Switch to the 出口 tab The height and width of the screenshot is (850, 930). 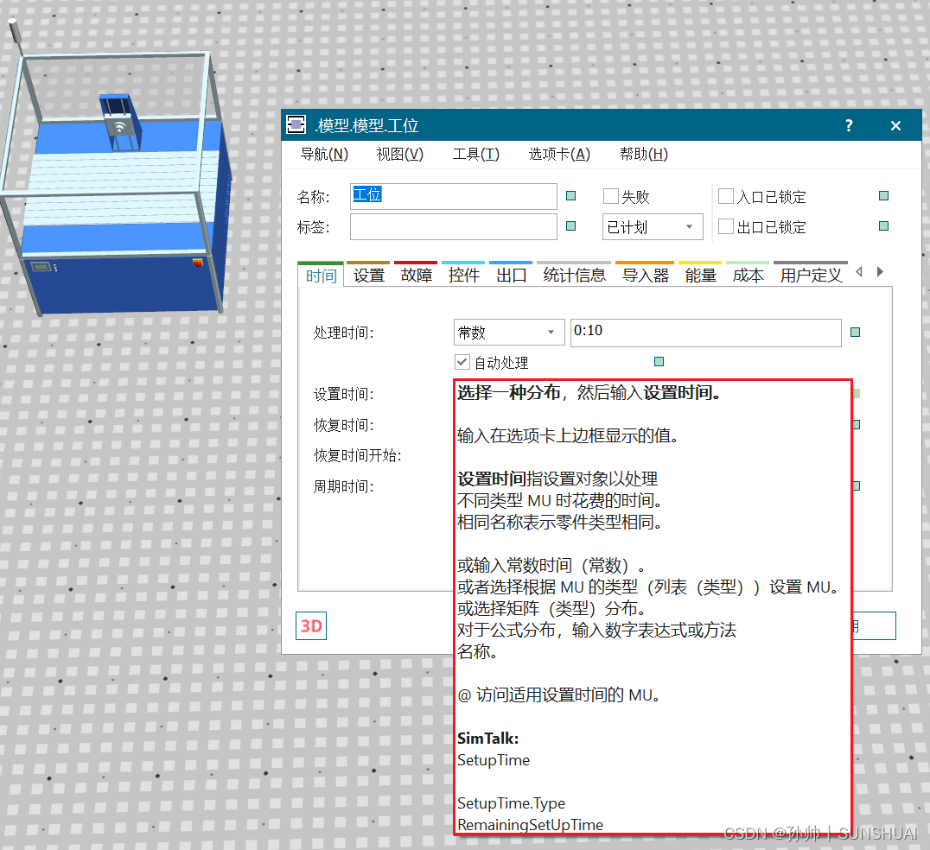coord(511,275)
